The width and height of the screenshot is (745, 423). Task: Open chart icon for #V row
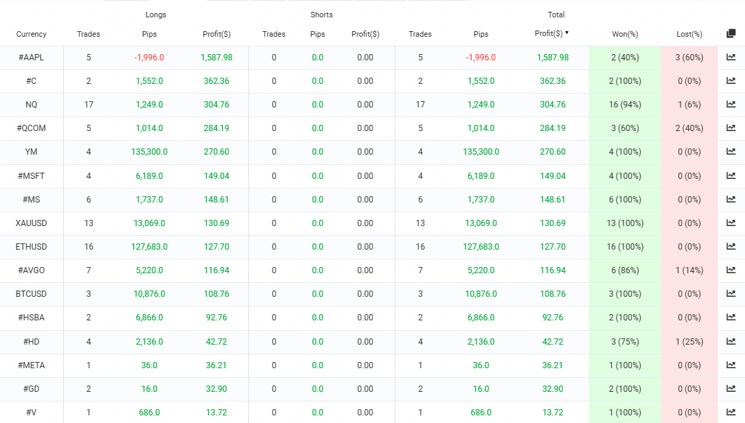pyautogui.click(x=730, y=412)
